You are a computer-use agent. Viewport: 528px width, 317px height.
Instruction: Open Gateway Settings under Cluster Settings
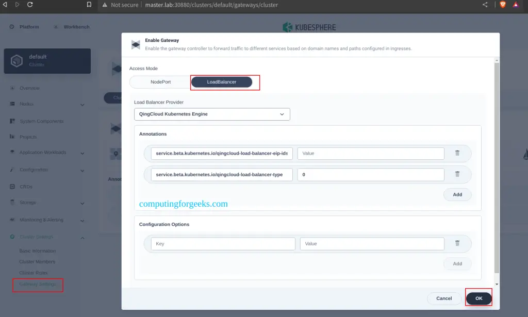click(x=38, y=285)
